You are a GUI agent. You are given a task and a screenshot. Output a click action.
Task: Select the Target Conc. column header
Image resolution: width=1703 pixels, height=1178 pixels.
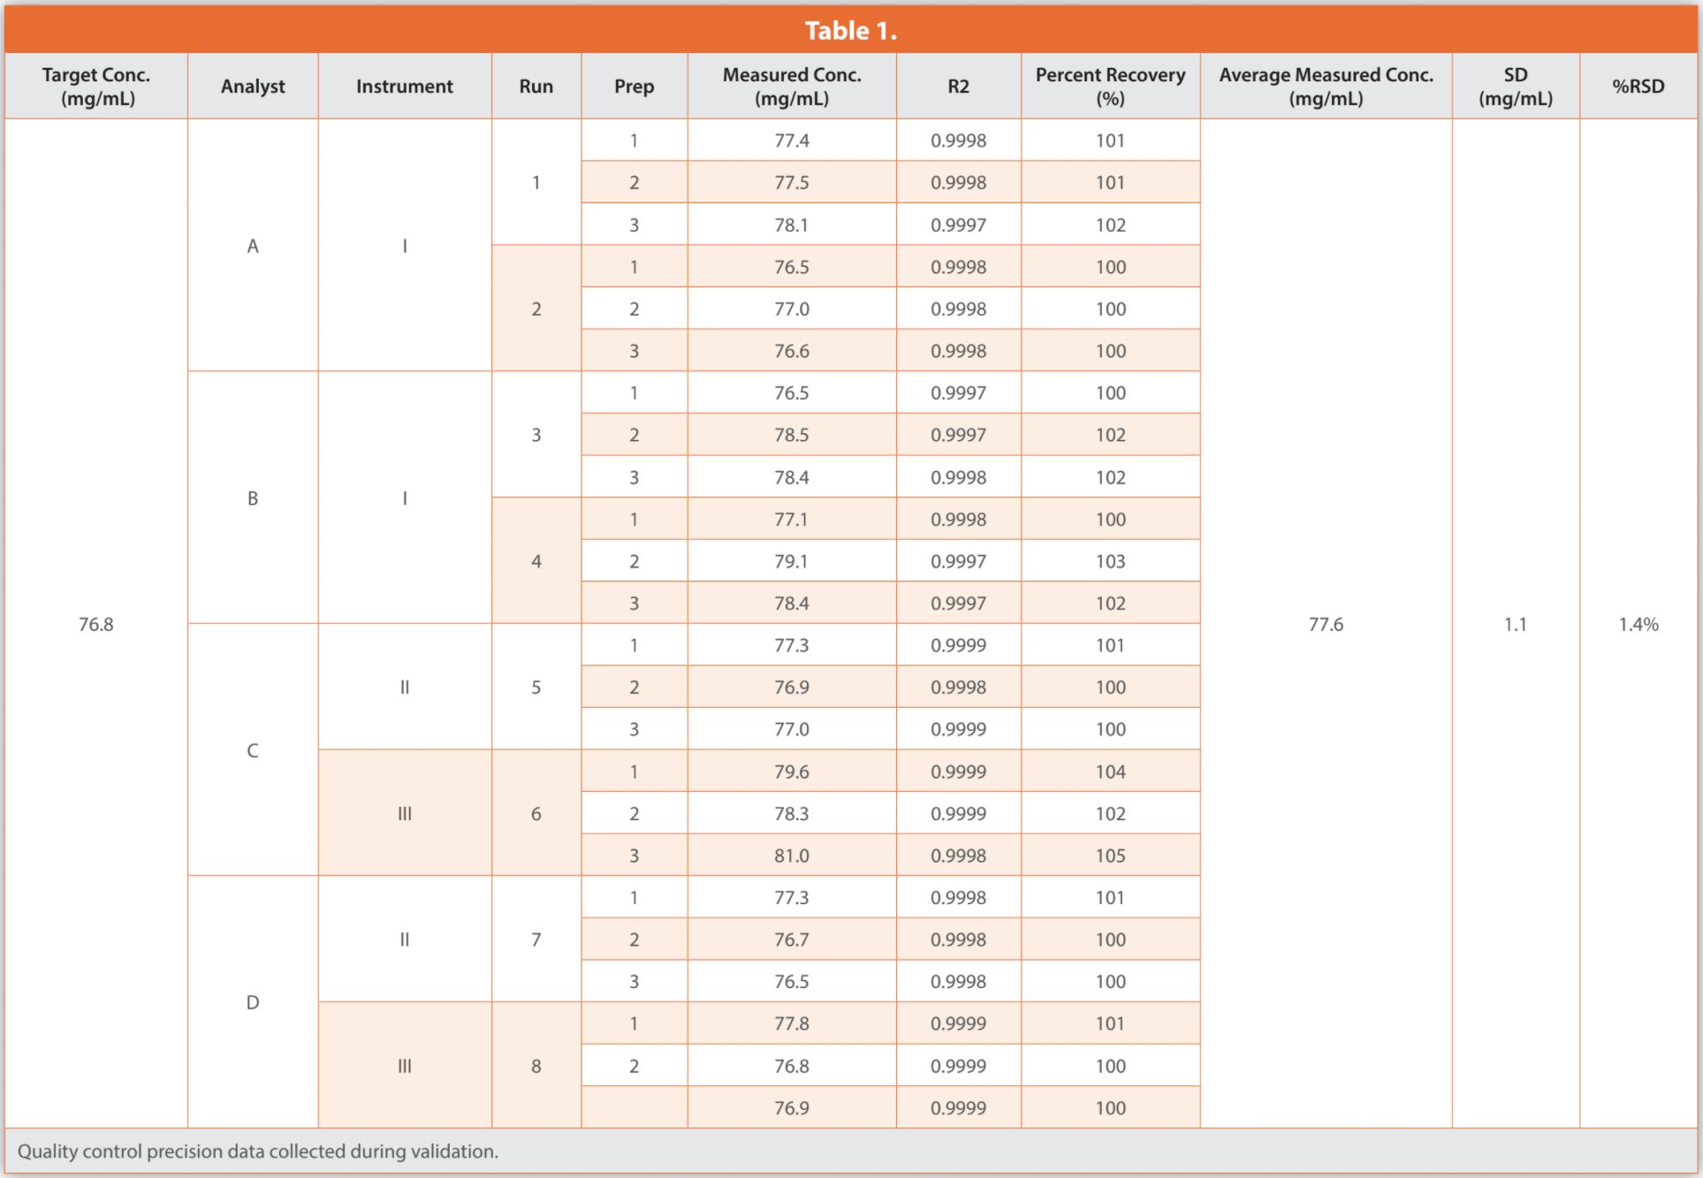pyautogui.click(x=96, y=87)
